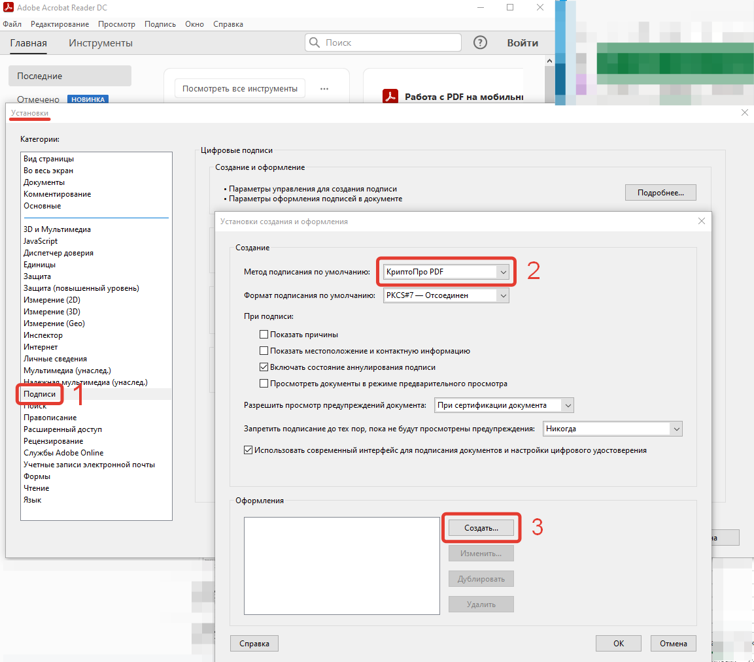Image resolution: width=754 pixels, height=662 pixels.
Task: Switch to the Инструменты tab
Action: coord(101,43)
